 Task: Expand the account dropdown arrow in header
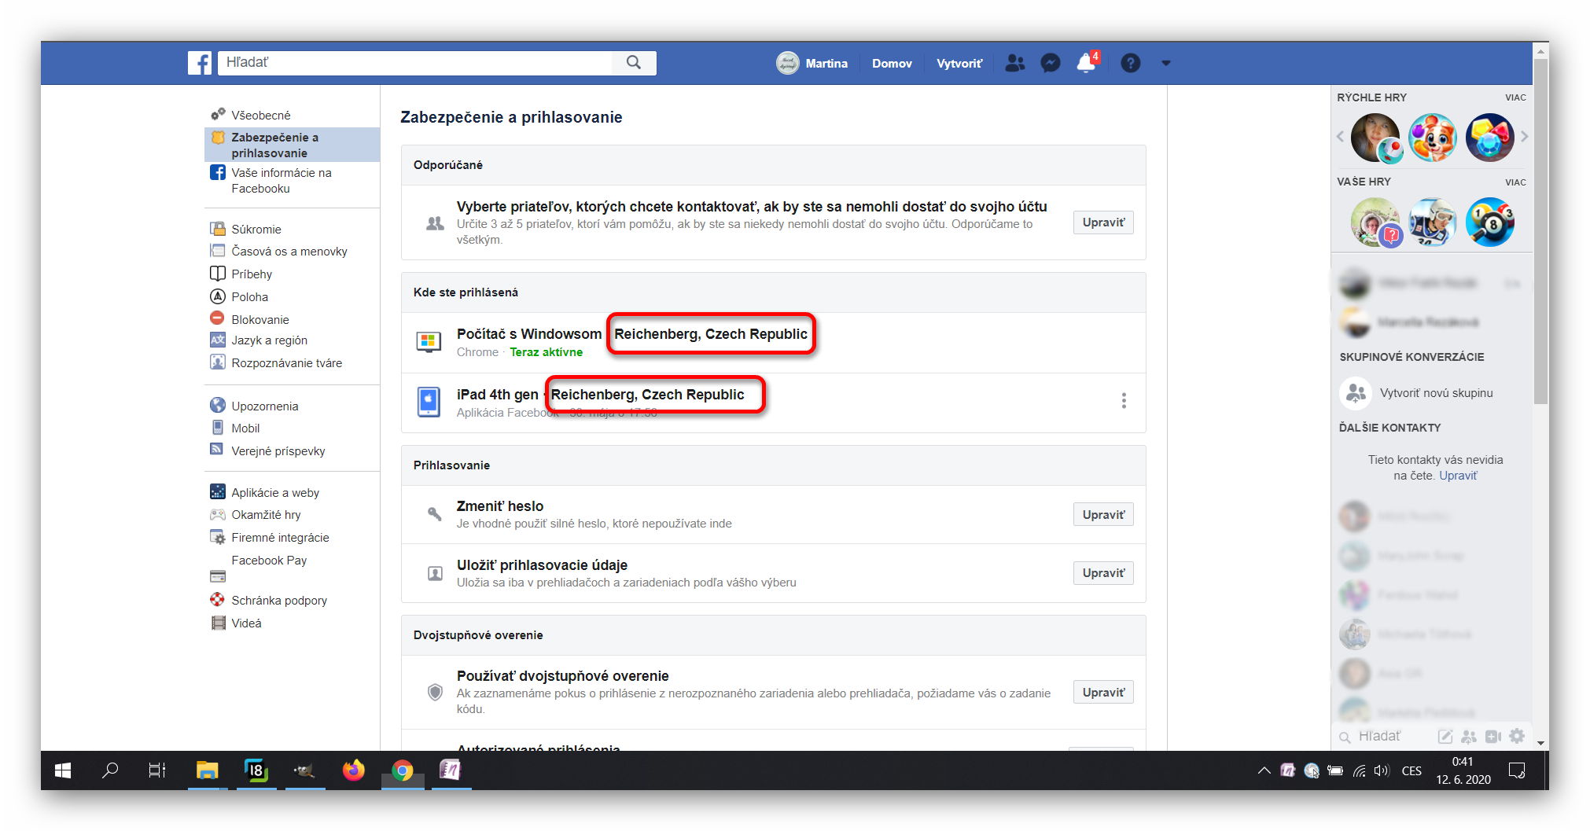1166,63
